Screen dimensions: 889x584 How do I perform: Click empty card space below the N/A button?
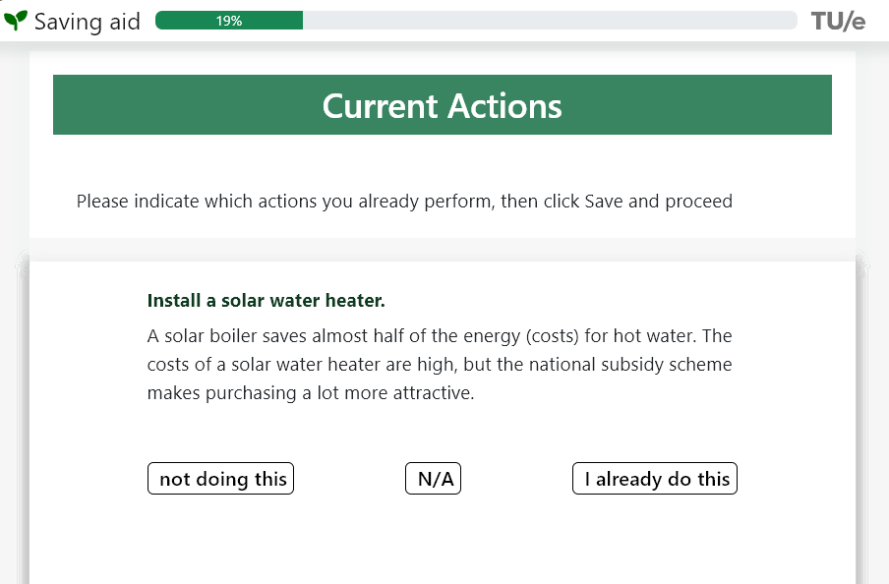[433, 541]
